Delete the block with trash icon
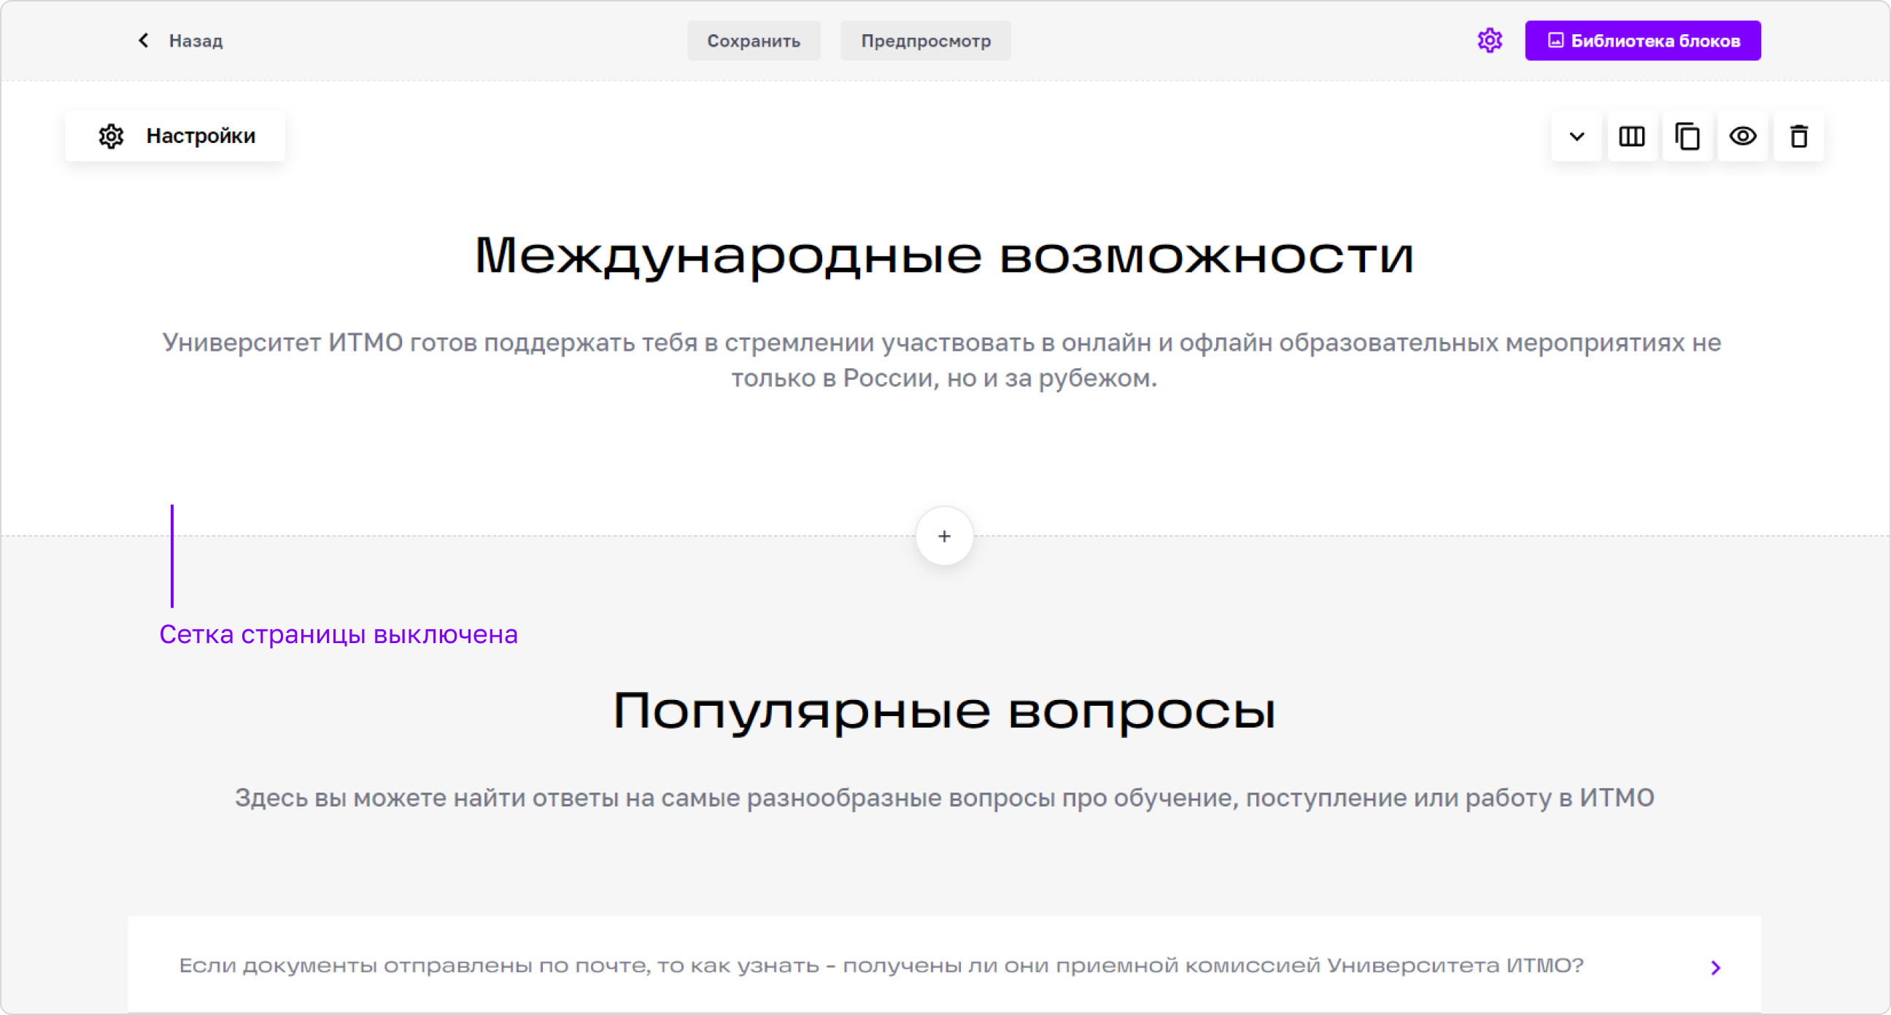This screenshot has width=1891, height=1015. pyautogui.click(x=1798, y=136)
